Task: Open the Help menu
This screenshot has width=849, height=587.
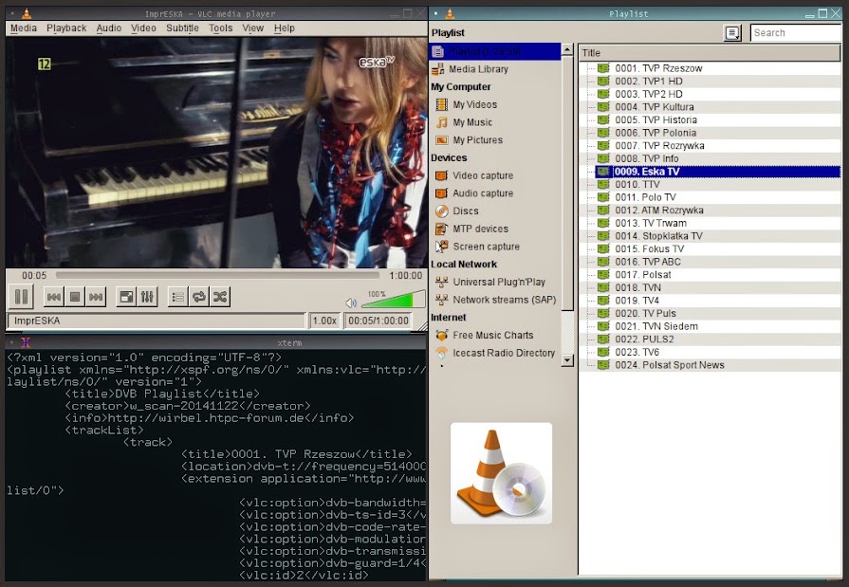Action: [x=285, y=28]
